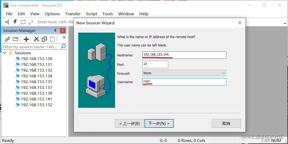This screenshot has height=144, width=288.
Task: Click the Username input field
Action: coord(184,82)
